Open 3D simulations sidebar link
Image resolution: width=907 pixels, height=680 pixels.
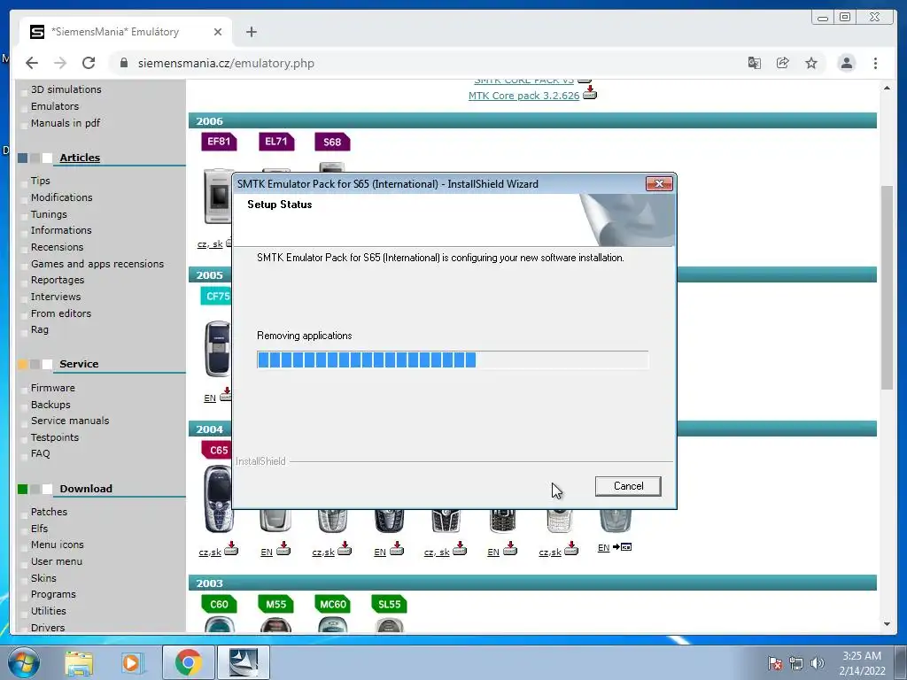(66, 89)
